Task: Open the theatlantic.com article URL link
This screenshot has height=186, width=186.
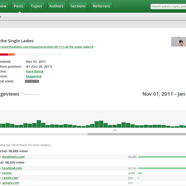Action: (48, 47)
